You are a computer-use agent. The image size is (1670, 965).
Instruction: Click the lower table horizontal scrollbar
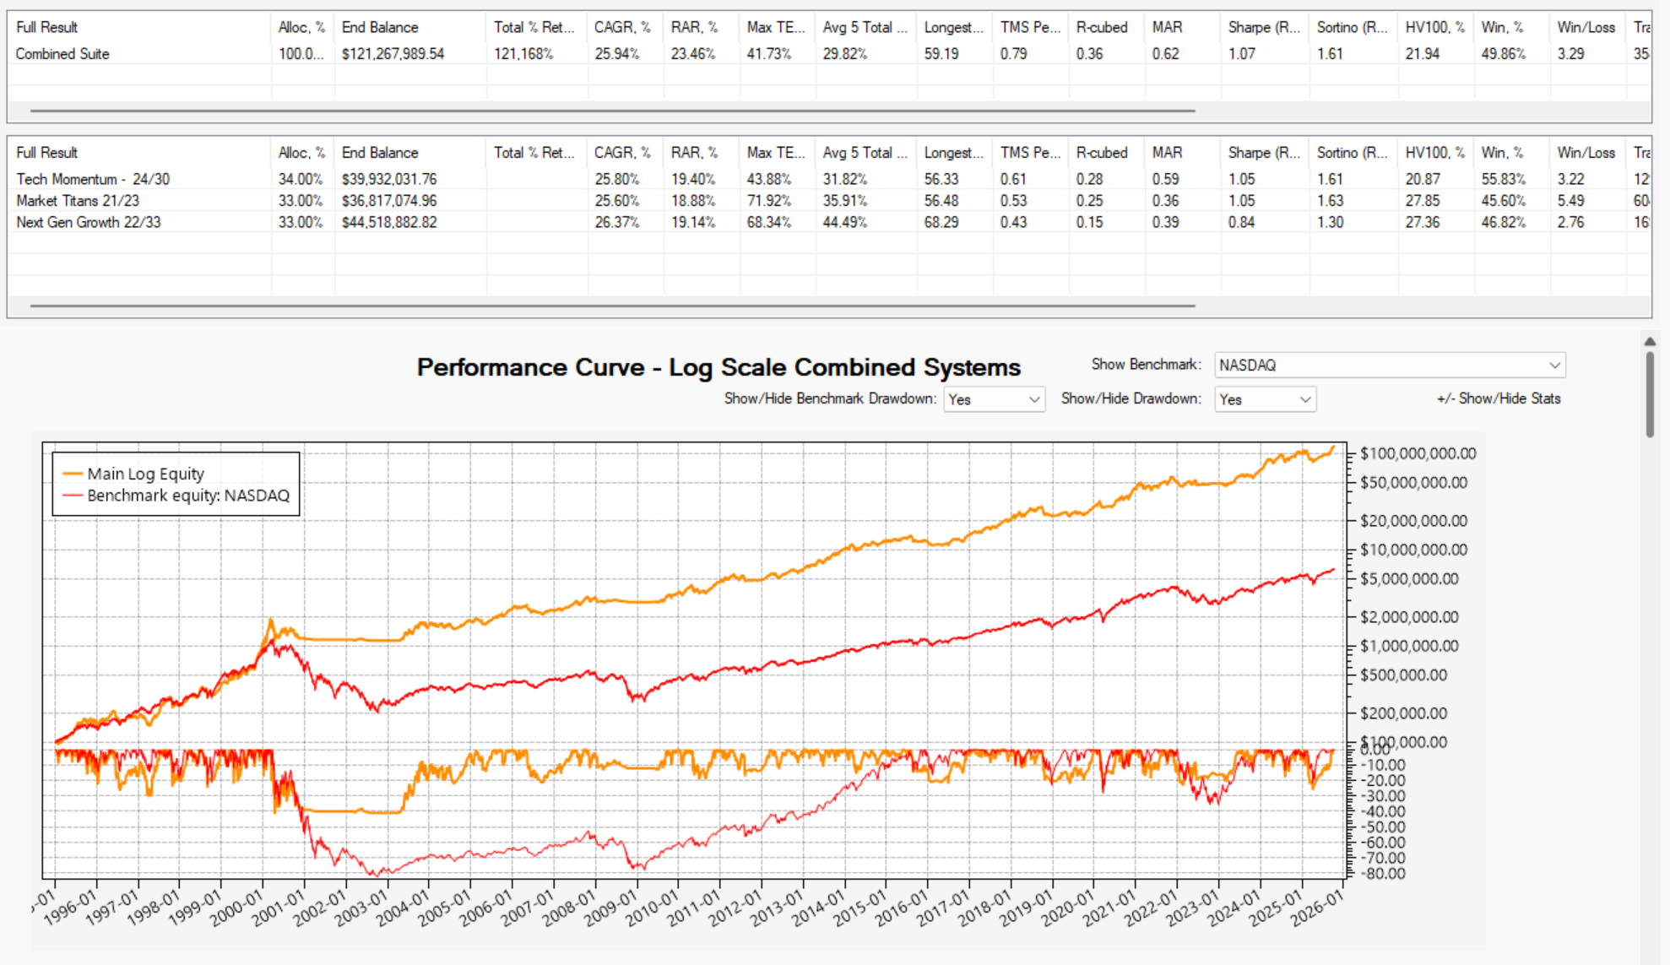point(612,306)
